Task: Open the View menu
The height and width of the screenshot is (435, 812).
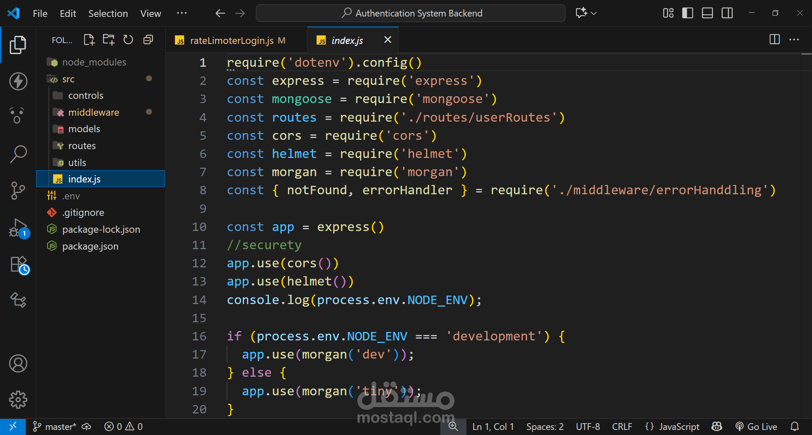Action: tap(151, 14)
